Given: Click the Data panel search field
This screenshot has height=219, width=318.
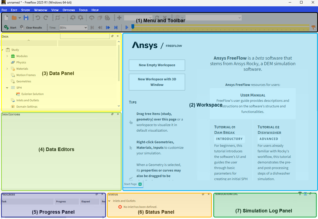Looking at the screenshot, I should click(85, 36).
